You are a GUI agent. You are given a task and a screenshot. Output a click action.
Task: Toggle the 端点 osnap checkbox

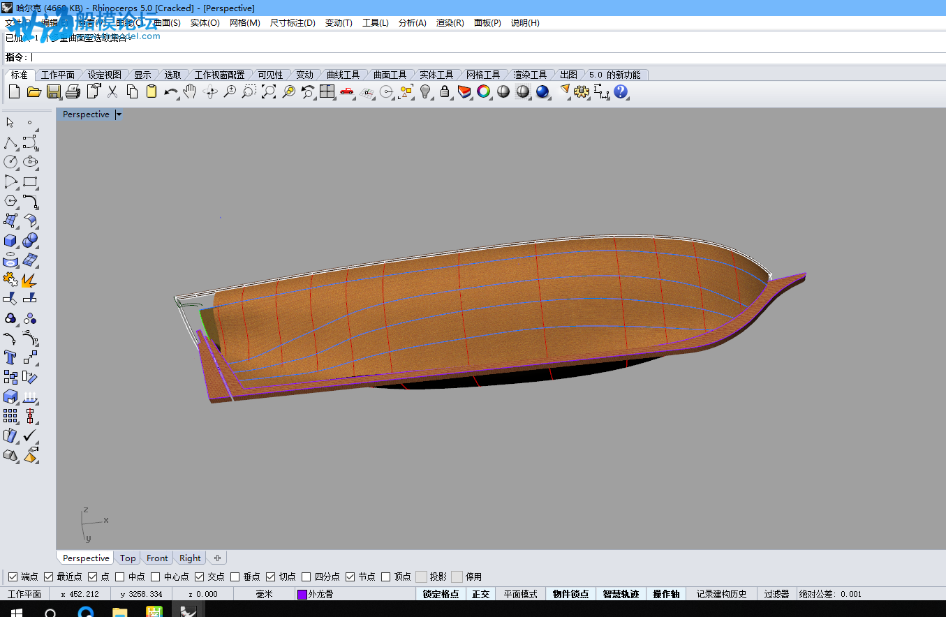13,577
